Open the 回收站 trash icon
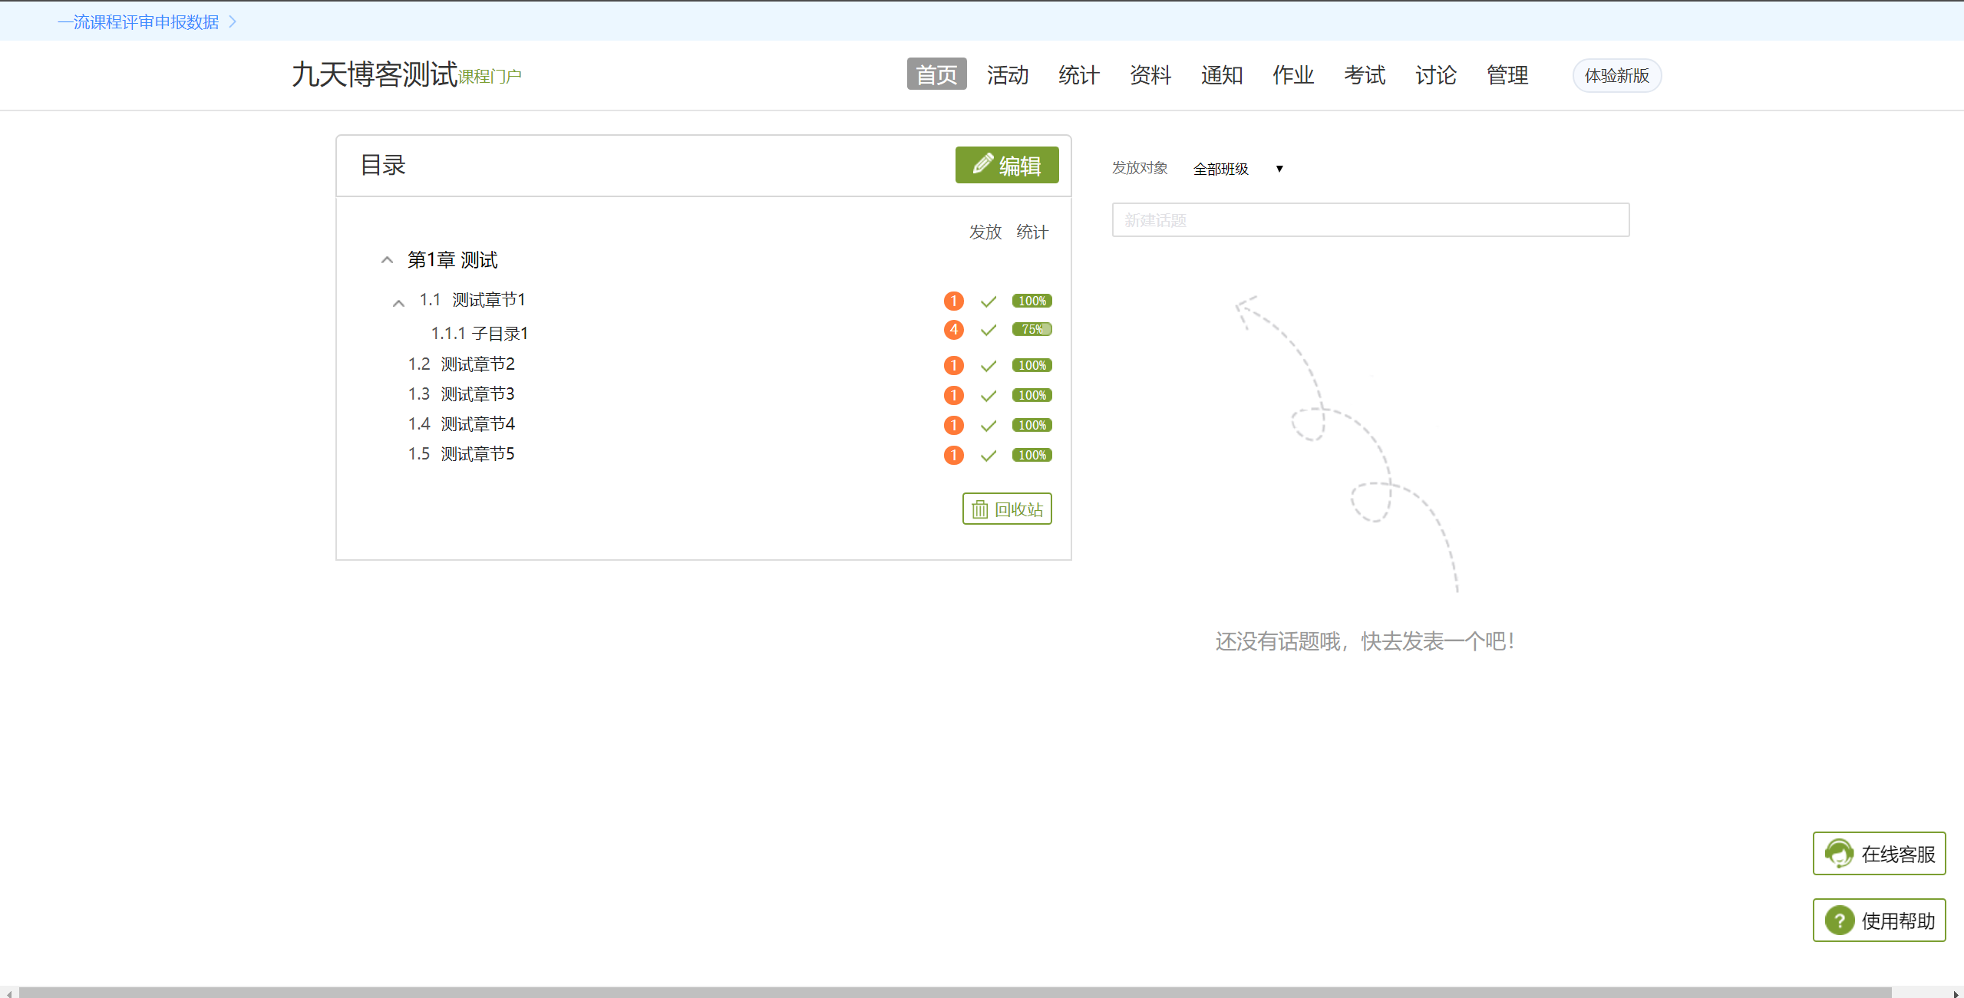1964x998 pixels. [x=979, y=508]
